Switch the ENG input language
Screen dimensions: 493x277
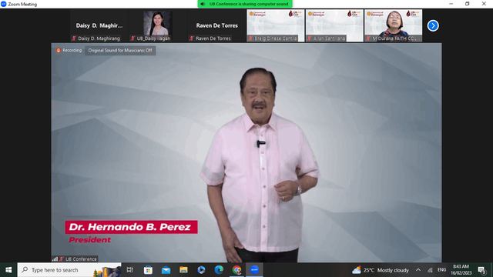[x=441, y=270]
